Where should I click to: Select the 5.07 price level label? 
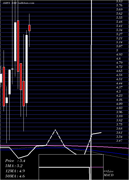pos(119,46)
